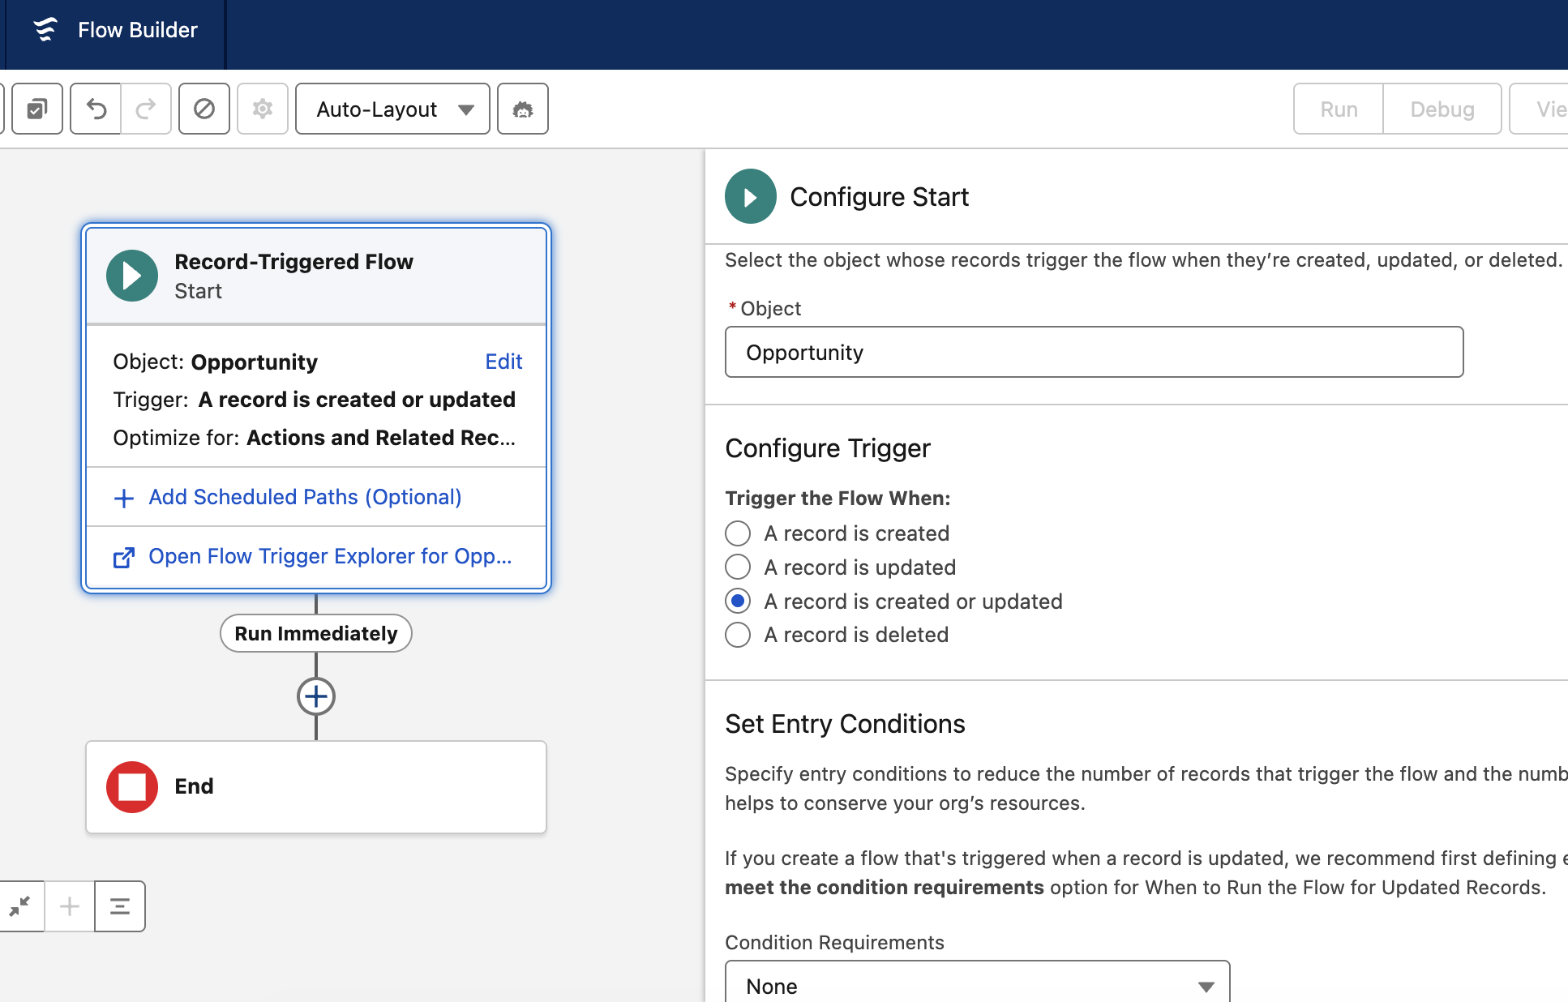
Task: Click the End element label
Action: [x=195, y=786]
